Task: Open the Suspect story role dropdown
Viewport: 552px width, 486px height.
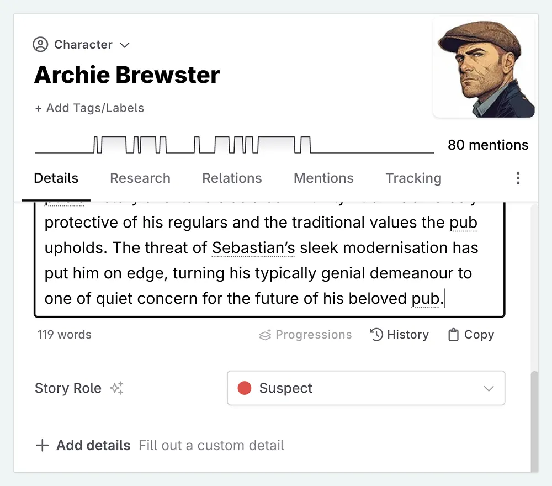Action: [x=366, y=388]
